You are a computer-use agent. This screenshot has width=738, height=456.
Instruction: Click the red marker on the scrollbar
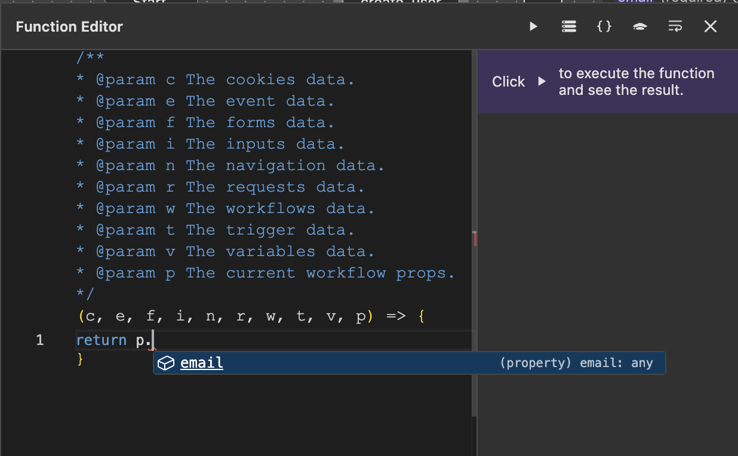(x=474, y=238)
